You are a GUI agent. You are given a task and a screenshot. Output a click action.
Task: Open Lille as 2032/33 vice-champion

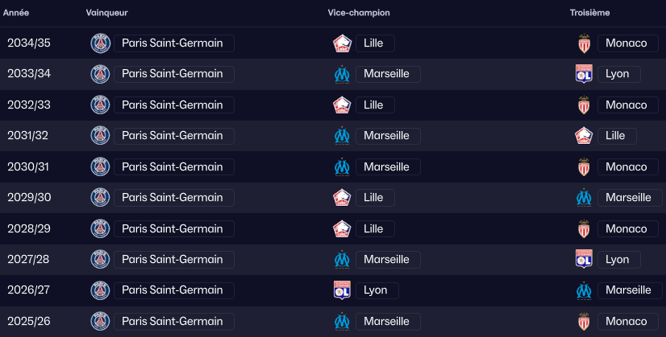374,105
